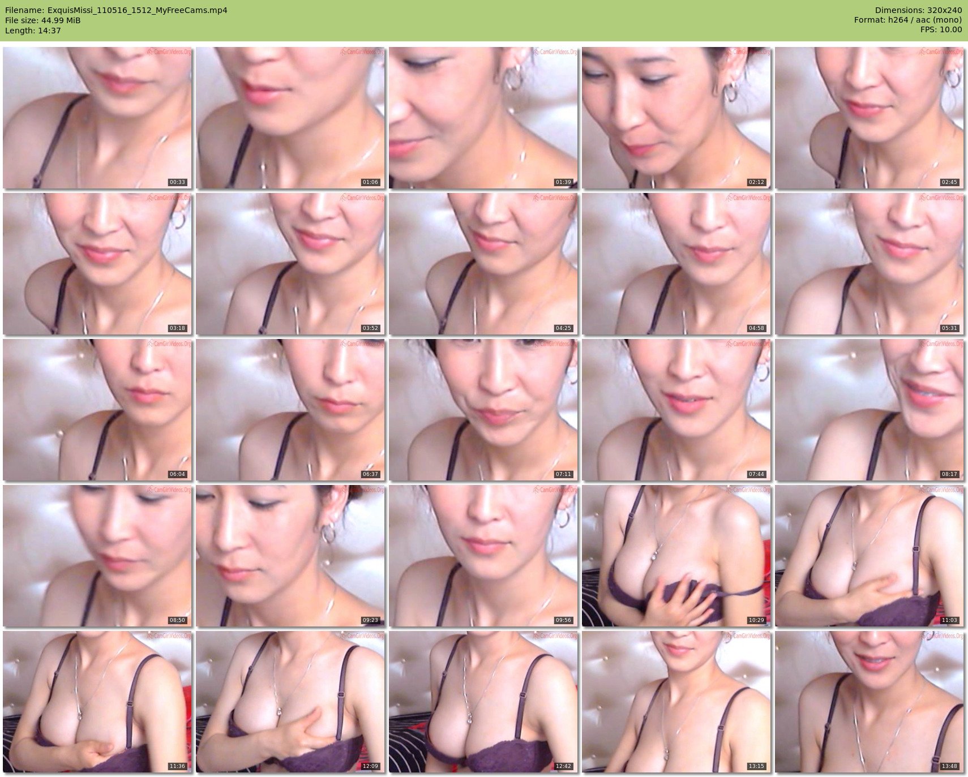The width and height of the screenshot is (968, 777).
Task: Select the frame marked 01:39
Action: pyautogui.click(x=483, y=118)
